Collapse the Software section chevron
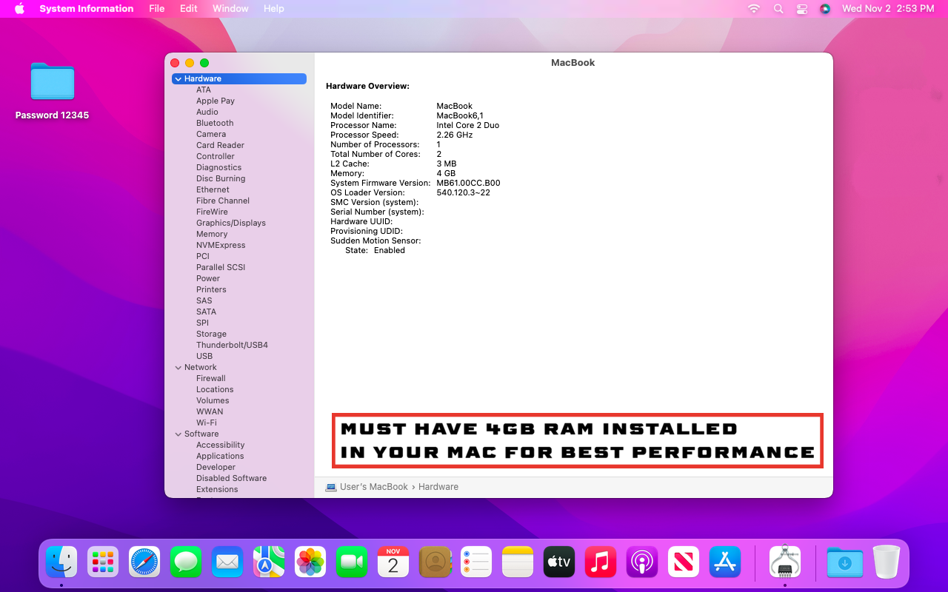948x592 pixels. tap(178, 434)
